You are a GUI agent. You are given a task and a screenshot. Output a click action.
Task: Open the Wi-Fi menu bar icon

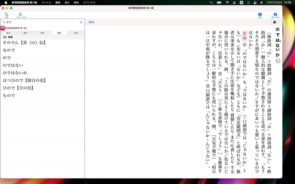click(x=227, y=2)
